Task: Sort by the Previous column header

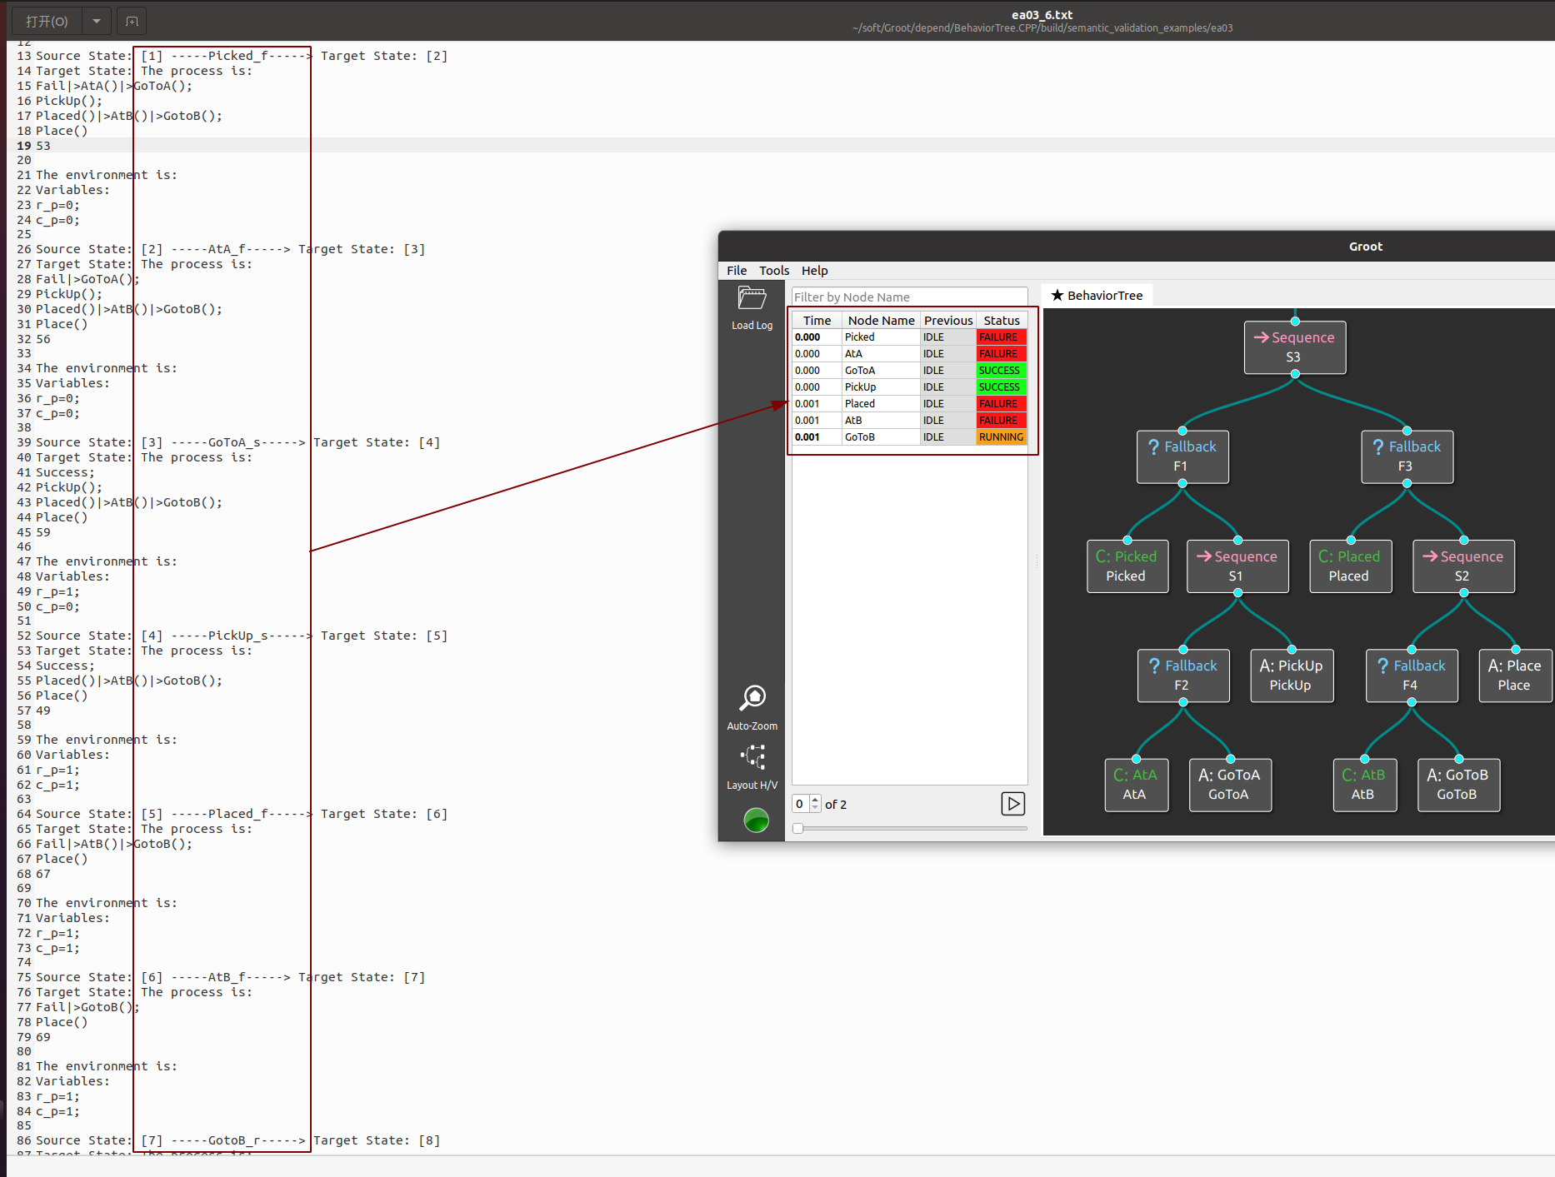Action: [948, 321]
